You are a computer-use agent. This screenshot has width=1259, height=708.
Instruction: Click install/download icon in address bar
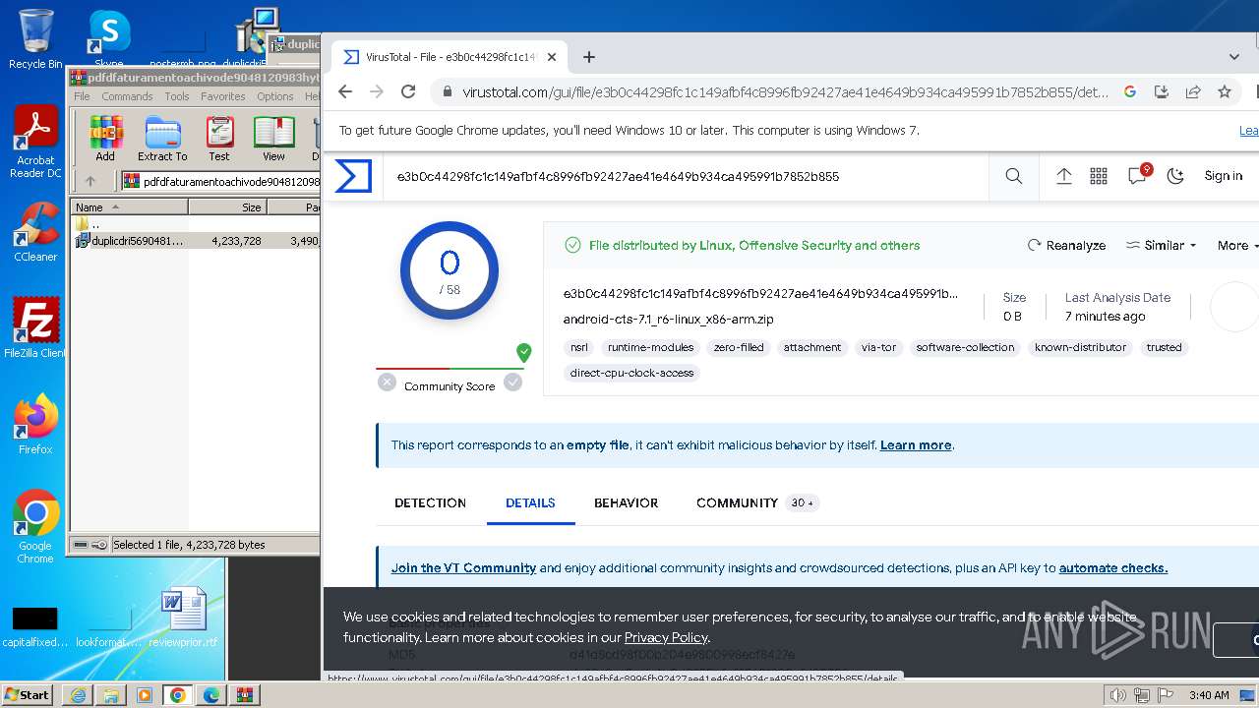coord(1162,91)
